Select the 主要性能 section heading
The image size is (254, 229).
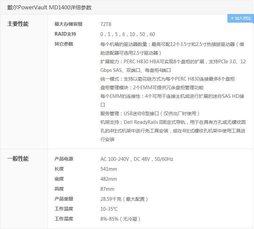click(x=18, y=24)
